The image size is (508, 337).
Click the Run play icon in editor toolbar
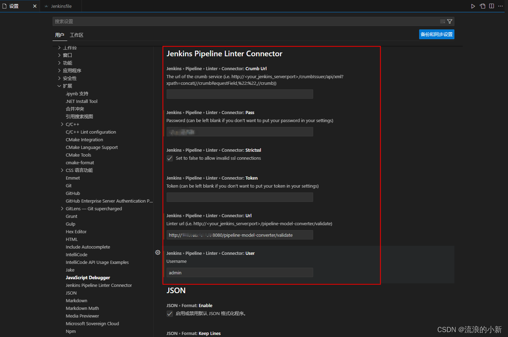pos(473,6)
